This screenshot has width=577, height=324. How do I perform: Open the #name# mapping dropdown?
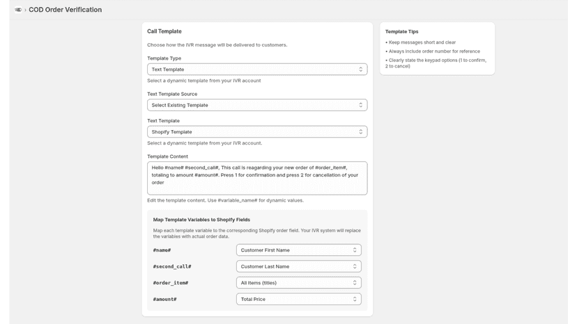pyautogui.click(x=299, y=250)
